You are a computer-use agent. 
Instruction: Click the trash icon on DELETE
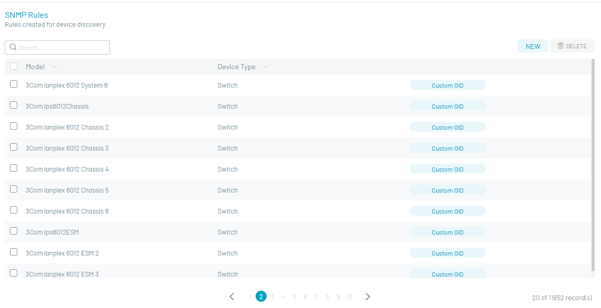click(x=561, y=46)
